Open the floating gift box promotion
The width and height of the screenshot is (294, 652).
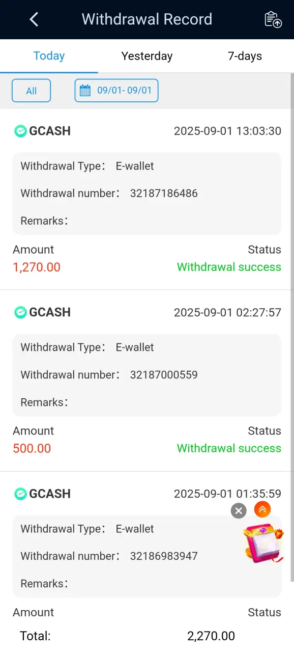tap(262, 543)
